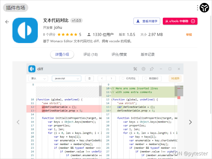Minimize the diff window
The height and width of the screenshot is (159, 212).
pos(161,69)
